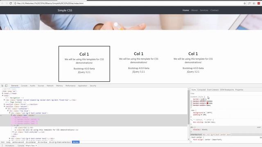Switch to the Memory panel tab
Image resolution: width=262 pixels, height=147 pixels.
[59, 86]
